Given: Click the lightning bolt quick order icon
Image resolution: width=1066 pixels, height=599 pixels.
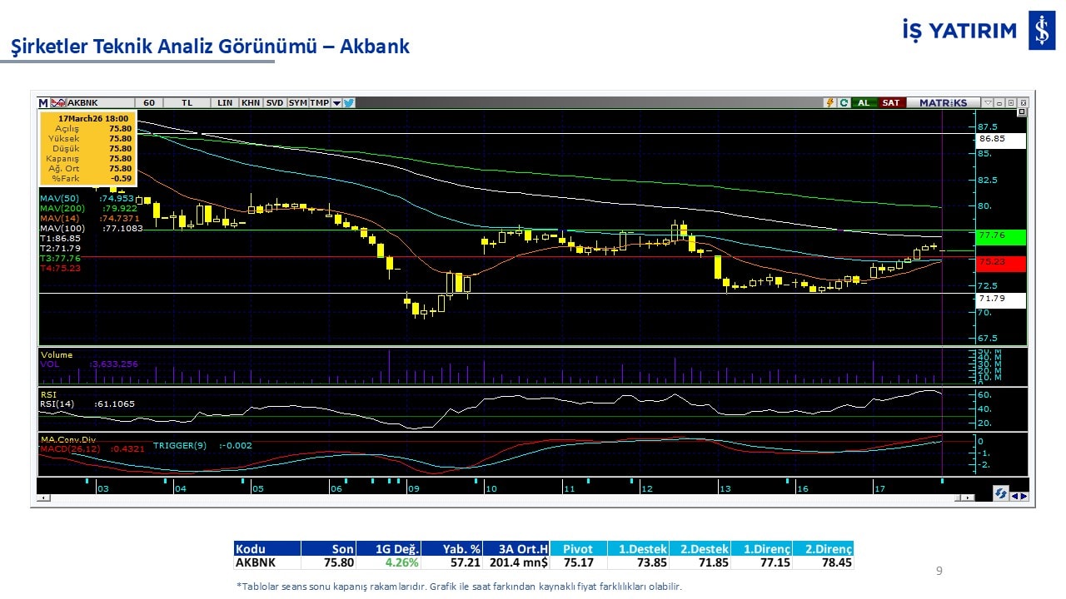Looking at the screenshot, I should pos(829,103).
